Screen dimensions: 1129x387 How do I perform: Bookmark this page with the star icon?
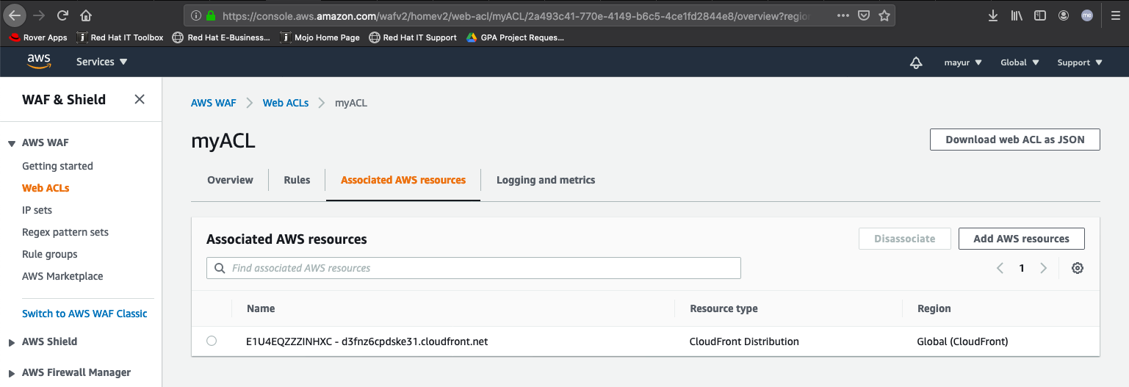pyautogui.click(x=884, y=15)
